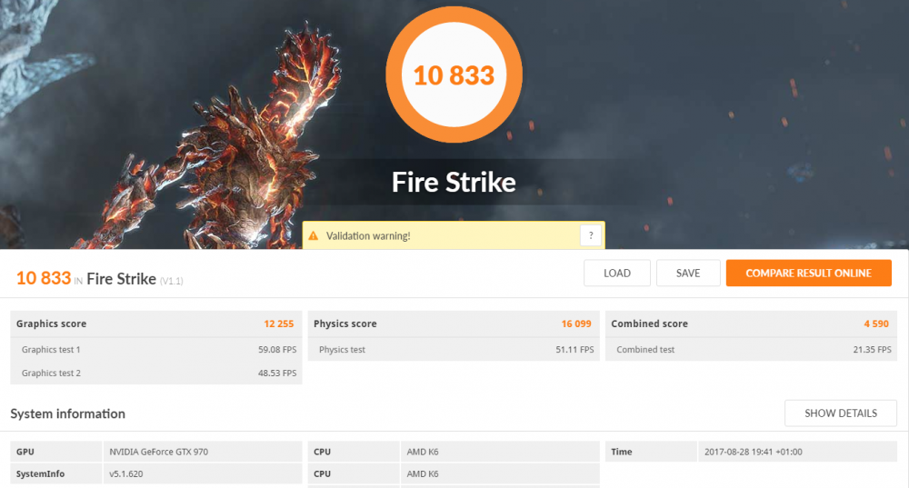Click the SAVE button

(688, 273)
